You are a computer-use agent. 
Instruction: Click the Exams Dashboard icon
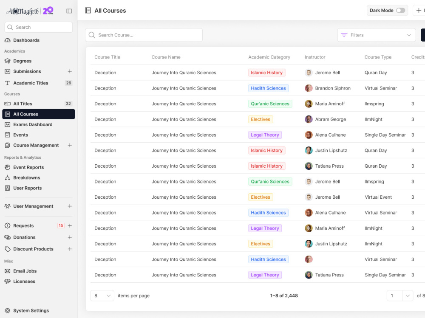7,124
